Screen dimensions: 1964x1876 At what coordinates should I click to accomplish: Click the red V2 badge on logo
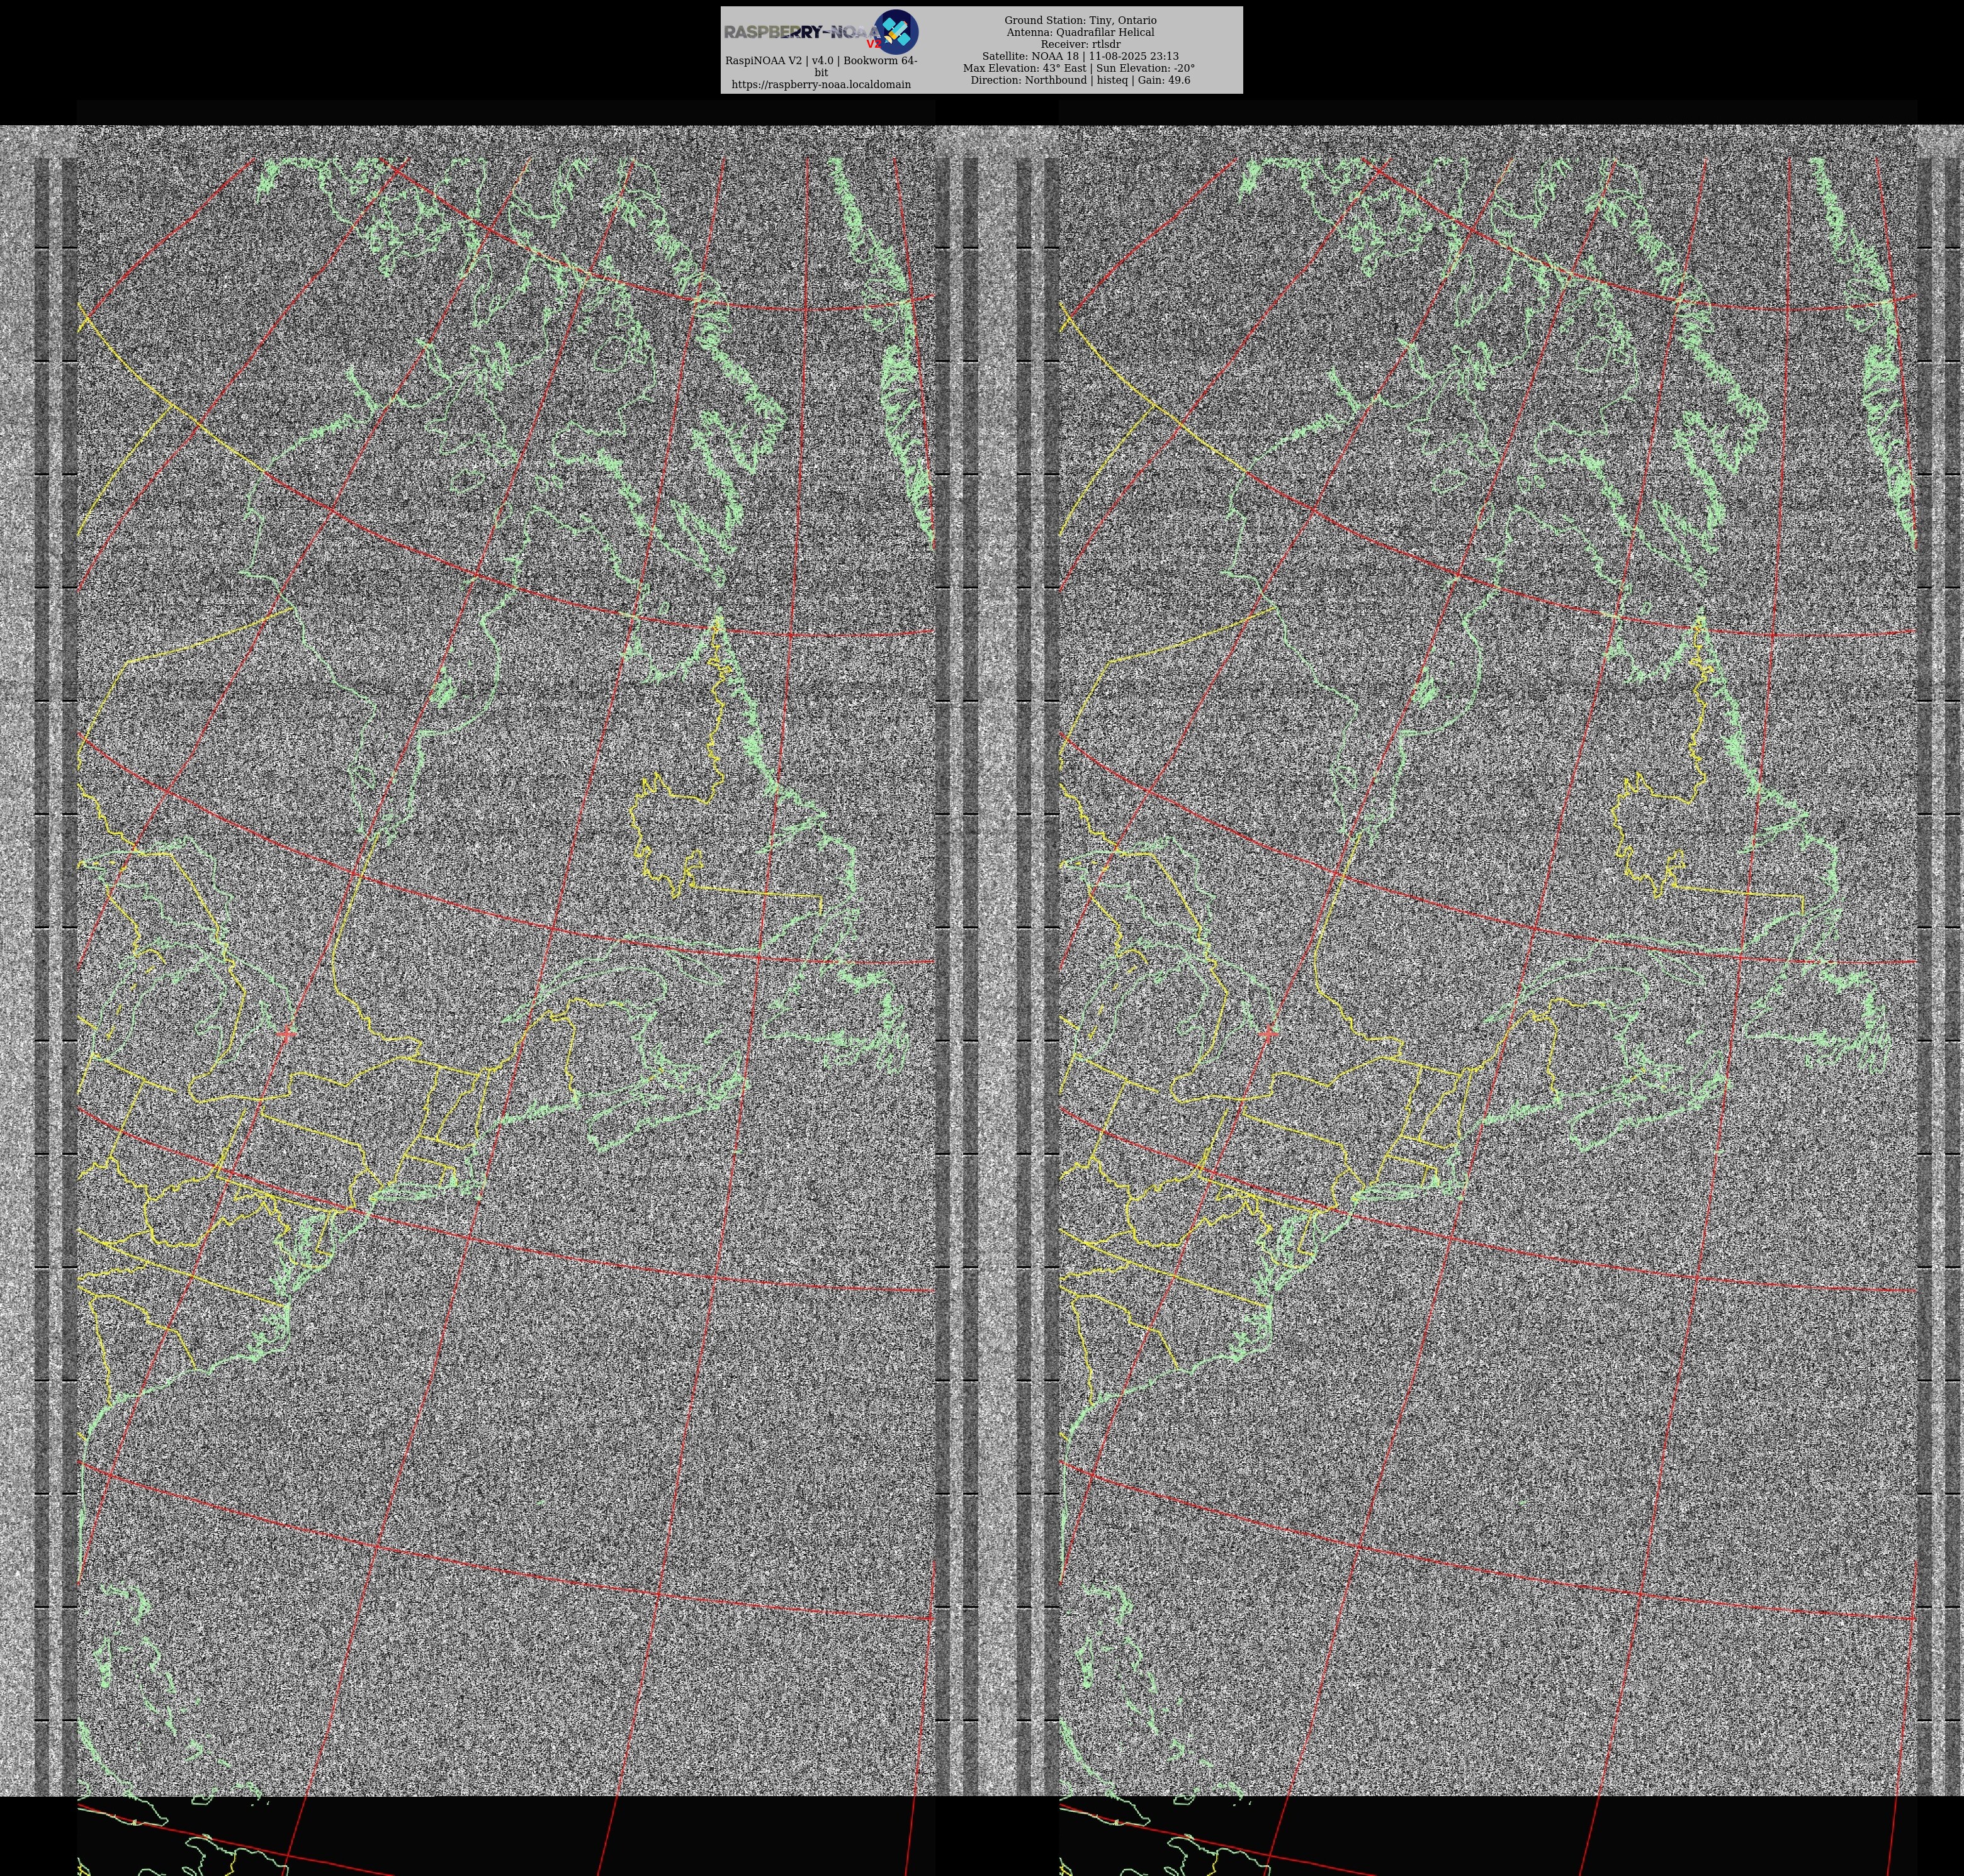[874, 44]
